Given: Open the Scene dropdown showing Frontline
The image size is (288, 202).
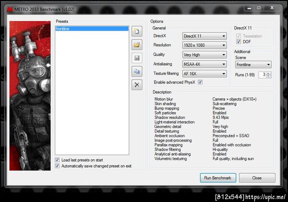Looking at the screenshot, I should tap(253, 64).
